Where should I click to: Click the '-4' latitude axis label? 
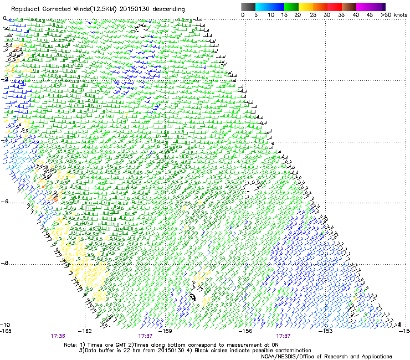coord(4,140)
